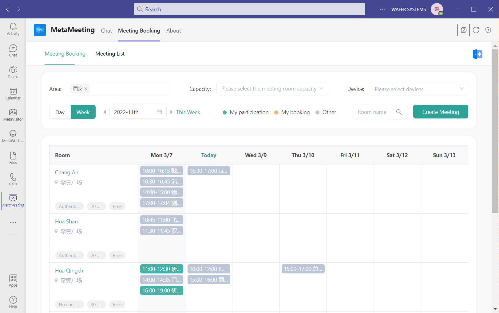Select the Meeting Booking sub-tab
The width and height of the screenshot is (499, 313).
pos(65,54)
